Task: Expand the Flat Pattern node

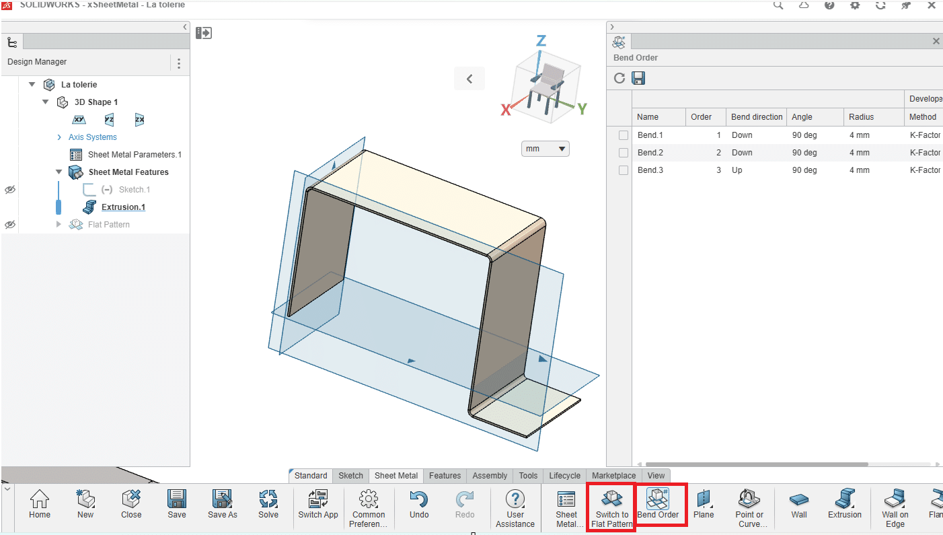Action: click(x=59, y=225)
